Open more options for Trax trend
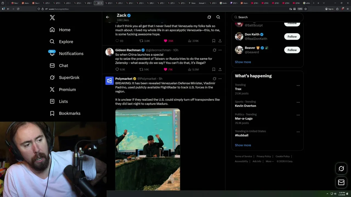The width and height of the screenshot is (351, 197). [298, 85]
